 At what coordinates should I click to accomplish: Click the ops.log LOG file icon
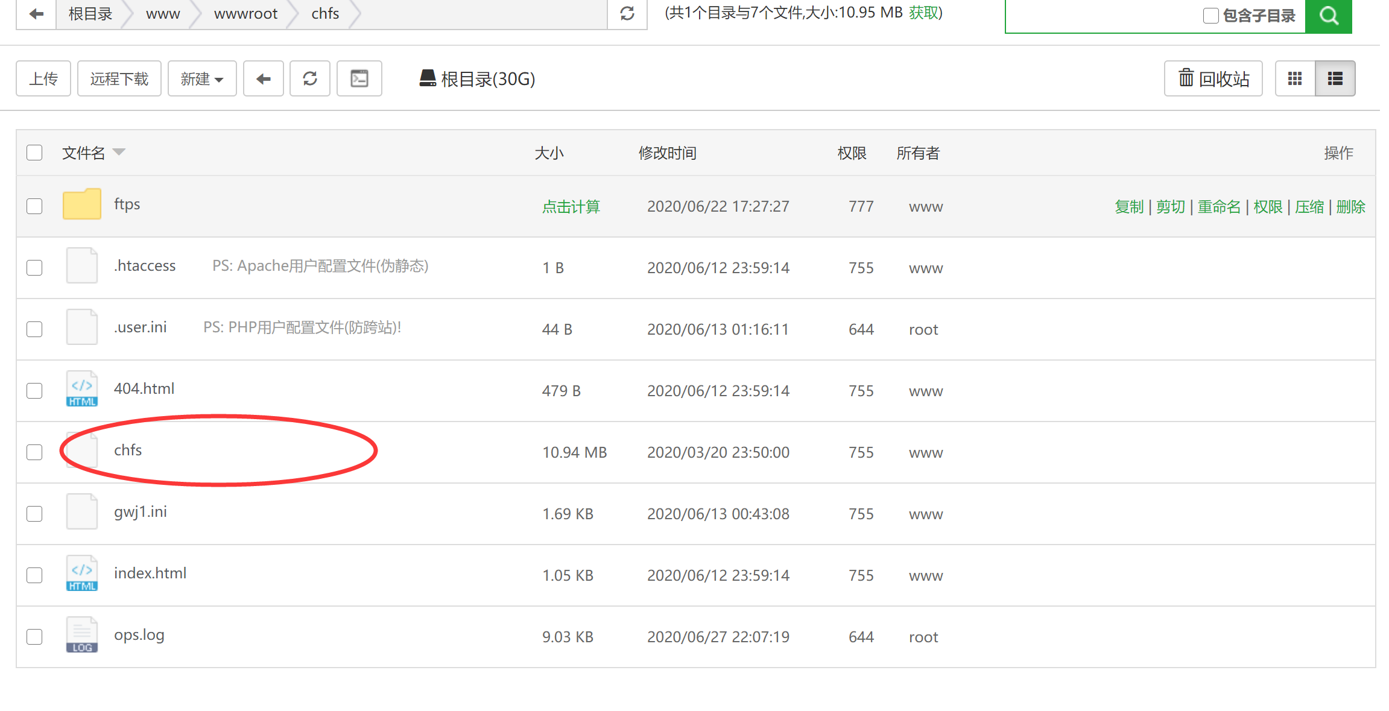(82, 634)
